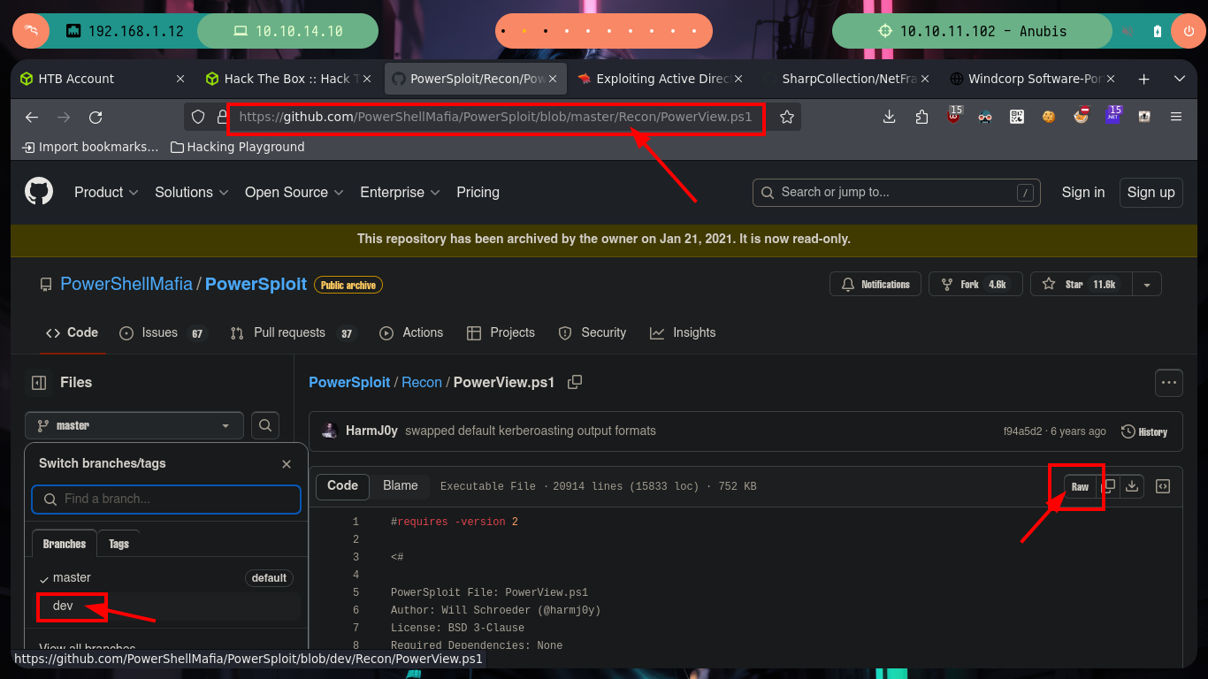This screenshot has height=679, width=1208.
Task: Click the GitHub Octocat logo
Action: (x=39, y=192)
